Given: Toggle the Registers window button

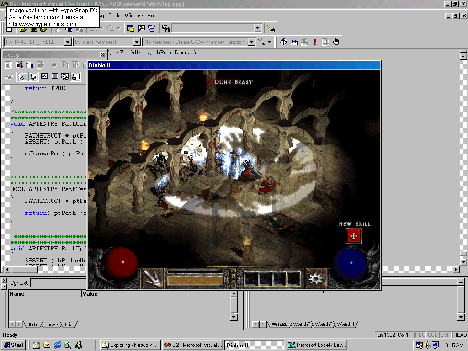Looking at the screenshot, I should point(44,76).
